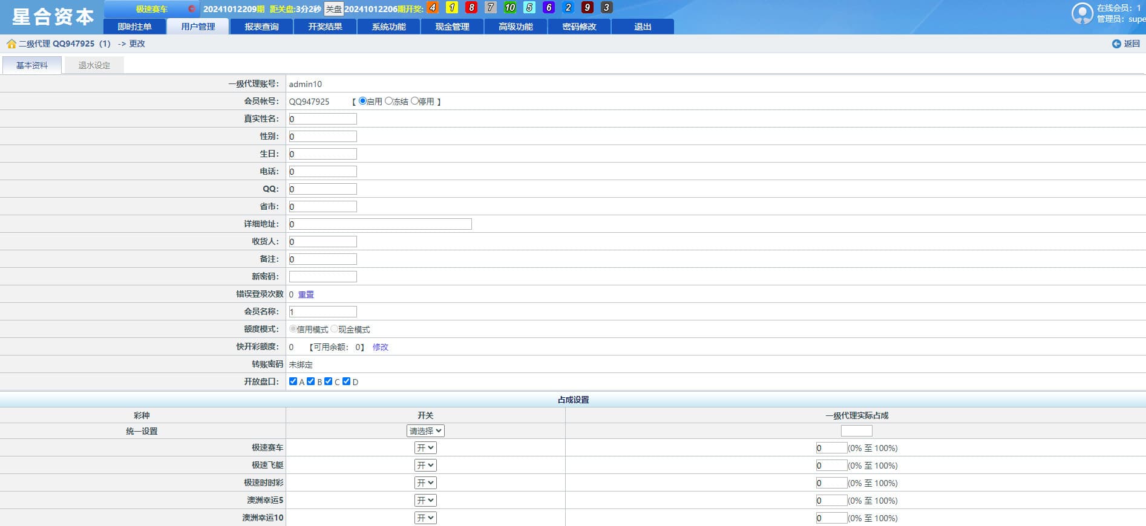
Task: Click the 修改 link next to 快开彩额度
Action: coord(380,347)
